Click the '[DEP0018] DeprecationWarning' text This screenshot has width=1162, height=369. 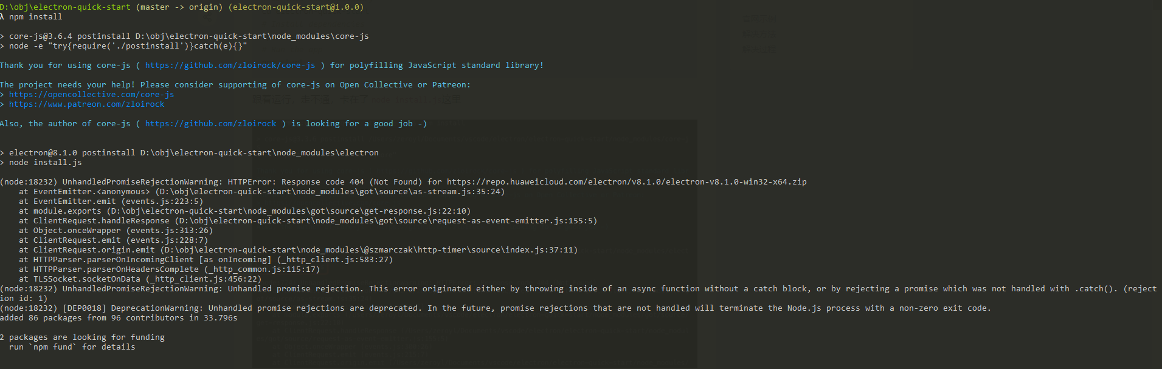coord(133,308)
